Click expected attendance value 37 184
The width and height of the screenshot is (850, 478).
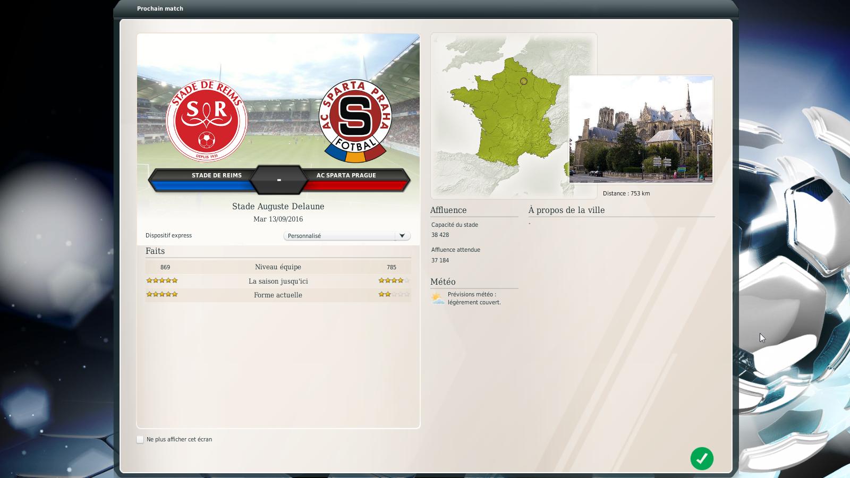click(440, 260)
